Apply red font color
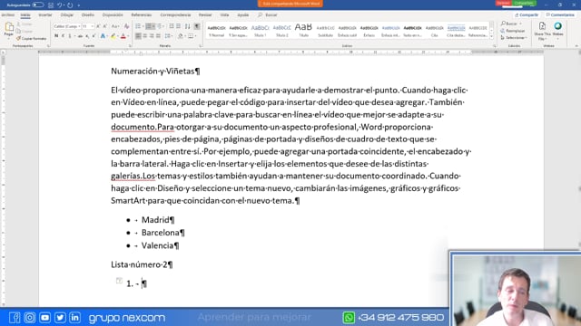The image size is (581, 326). pyautogui.click(x=123, y=36)
